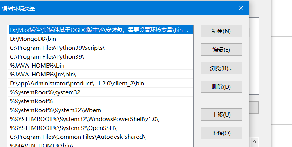The image size is (292, 147).
Task: Select the Python39\Scripts\ path entry
Action: click(100, 48)
